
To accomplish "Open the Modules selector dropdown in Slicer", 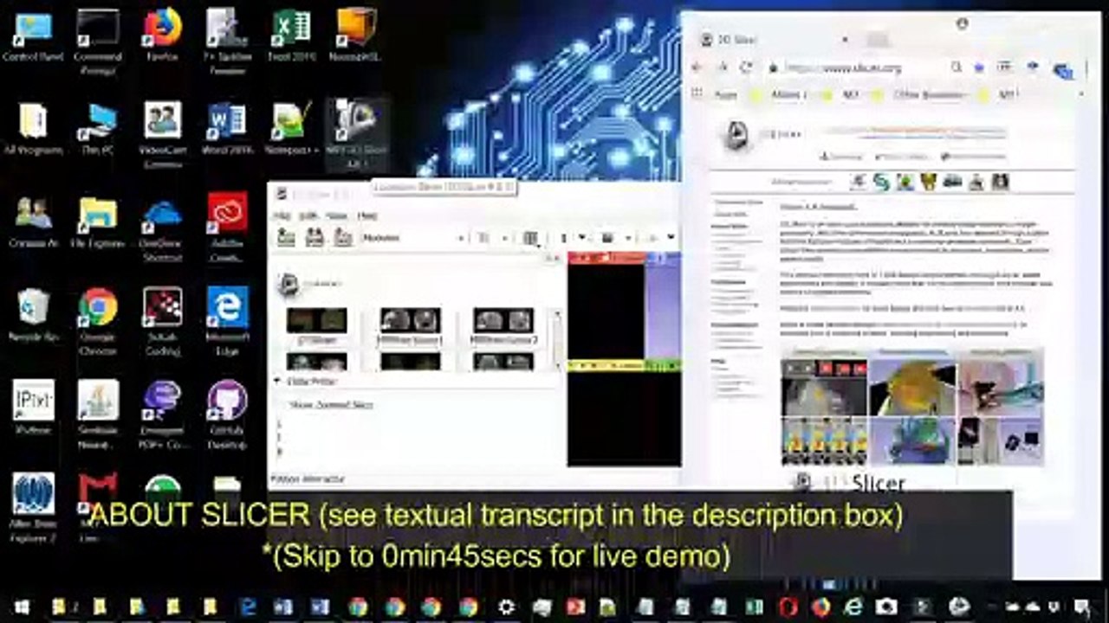I will (x=412, y=238).
